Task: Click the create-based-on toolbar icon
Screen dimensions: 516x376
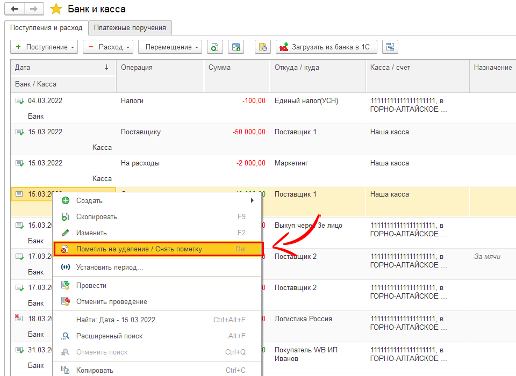Action: pyautogui.click(x=236, y=47)
